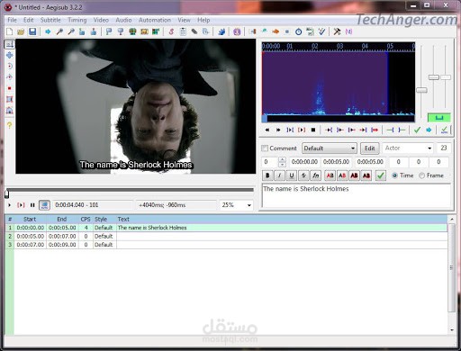The width and height of the screenshot is (461, 351).
Task: Open the Audio menu
Action: [123, 20]
